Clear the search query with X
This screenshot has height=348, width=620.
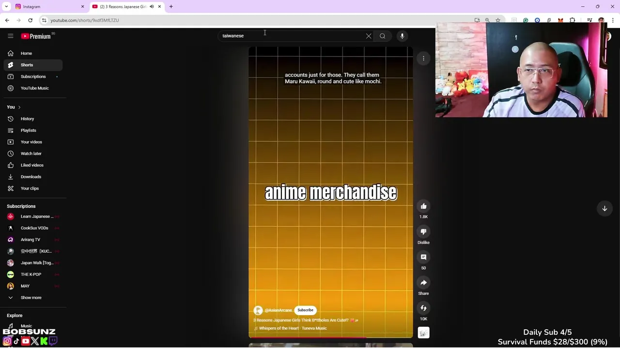pos(369,36)
